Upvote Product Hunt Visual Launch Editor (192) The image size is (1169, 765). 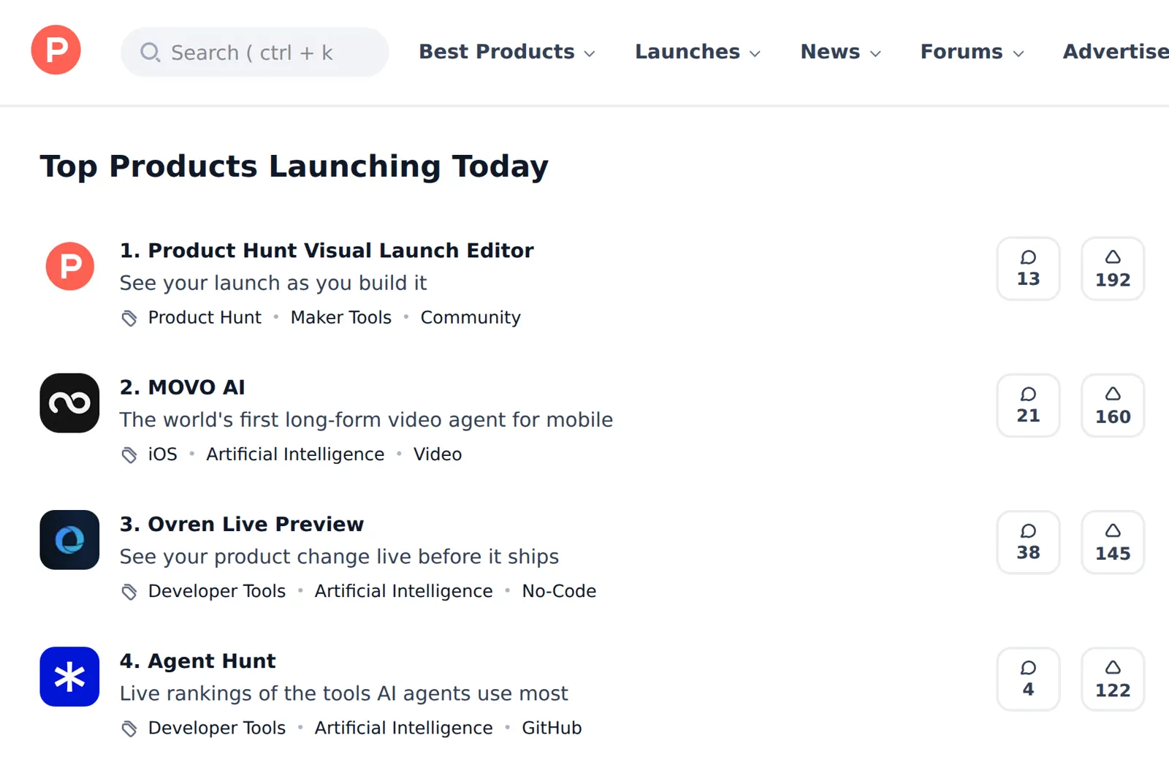tap(1113, 268)
